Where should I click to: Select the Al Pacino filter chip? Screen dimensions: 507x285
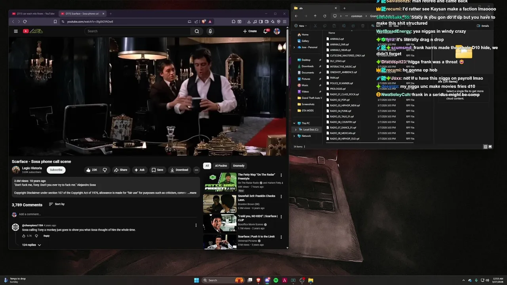pos(221,165)
